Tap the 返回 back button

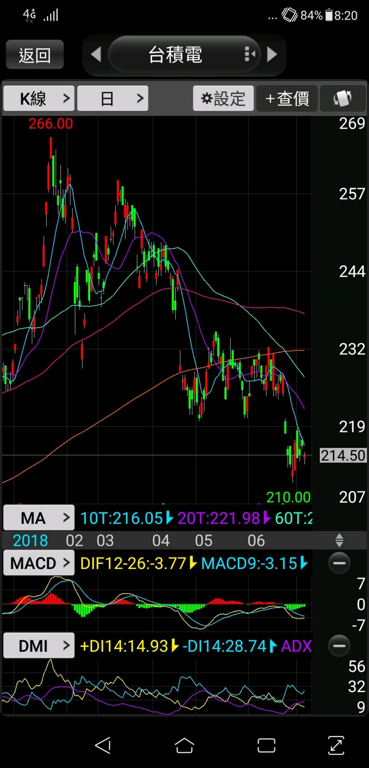pos(35,55)
